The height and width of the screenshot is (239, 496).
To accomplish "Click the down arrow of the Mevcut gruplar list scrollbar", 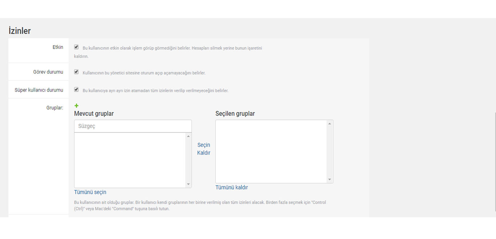I will pos(188,184).
